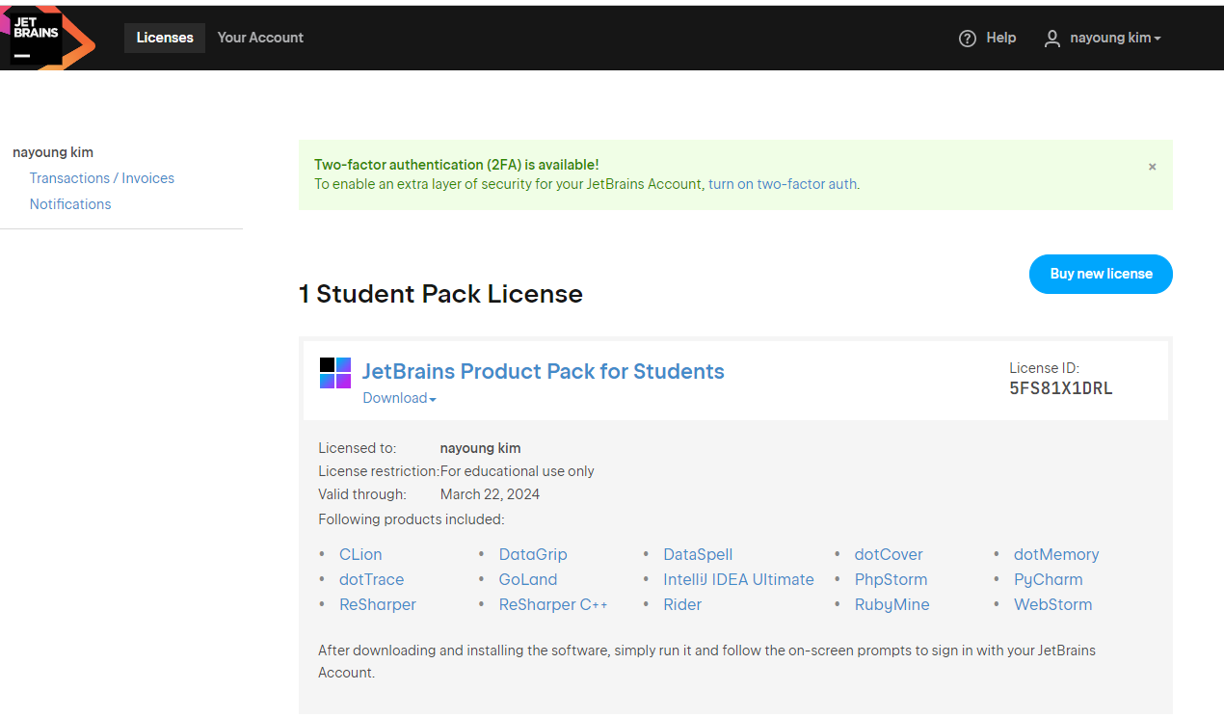
Task: Click the JetBrains logo
Action: 47,38
